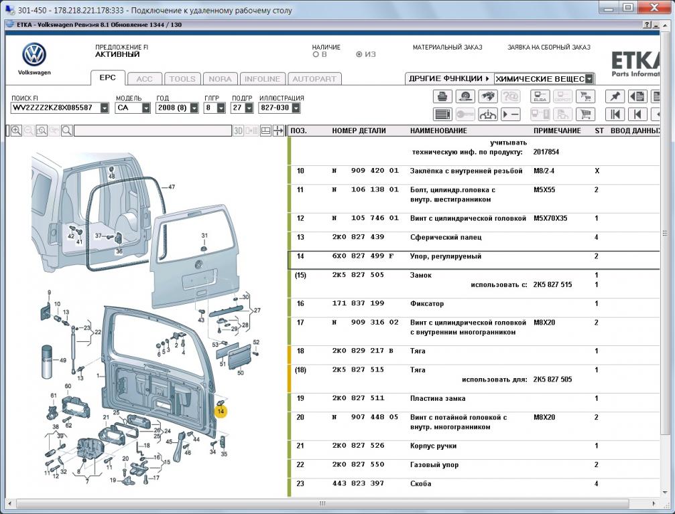The image size is (675, 514).
Task: Print the parts list with the printer icon
Action: [x=442, y=96]
